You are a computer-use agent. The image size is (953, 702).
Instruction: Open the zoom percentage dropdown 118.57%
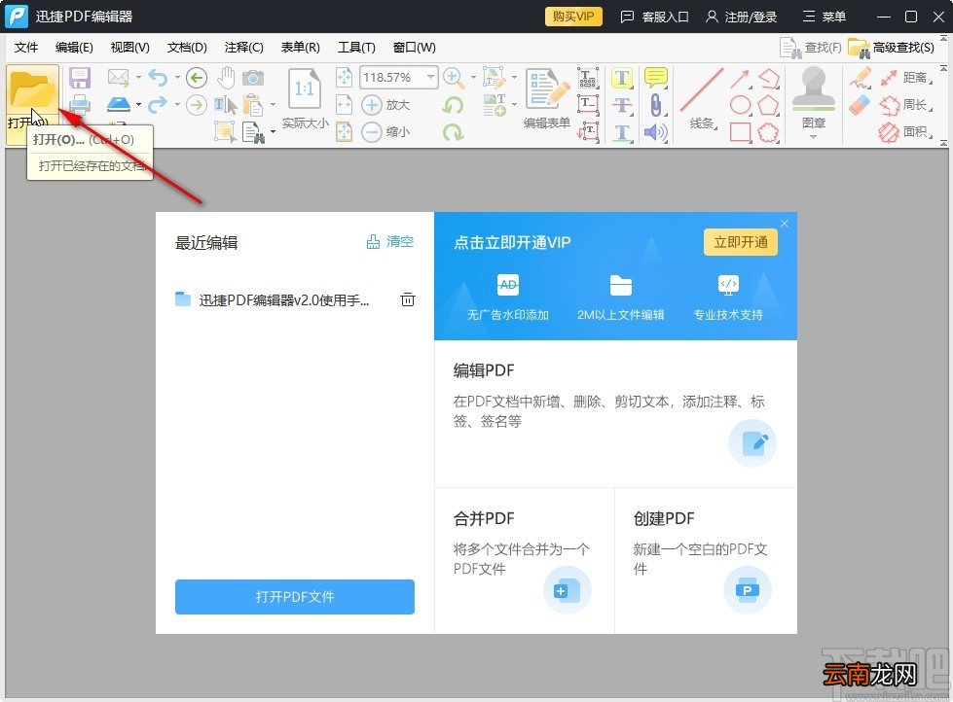(430, 77)
